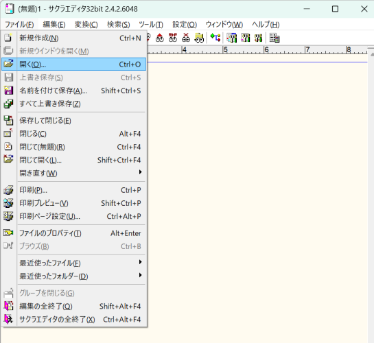
Task: Expand the 開き直す submenu arrow
Action: 141,172
